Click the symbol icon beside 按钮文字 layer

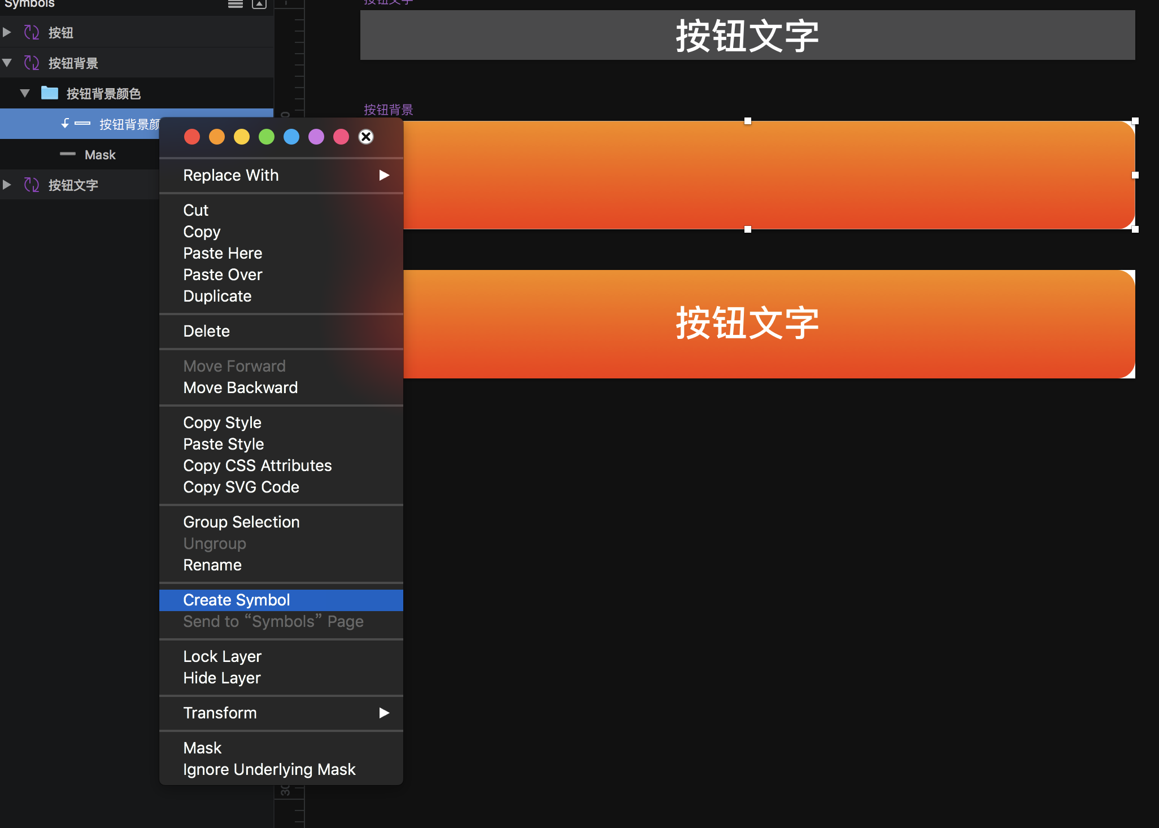tap(32, 185)
